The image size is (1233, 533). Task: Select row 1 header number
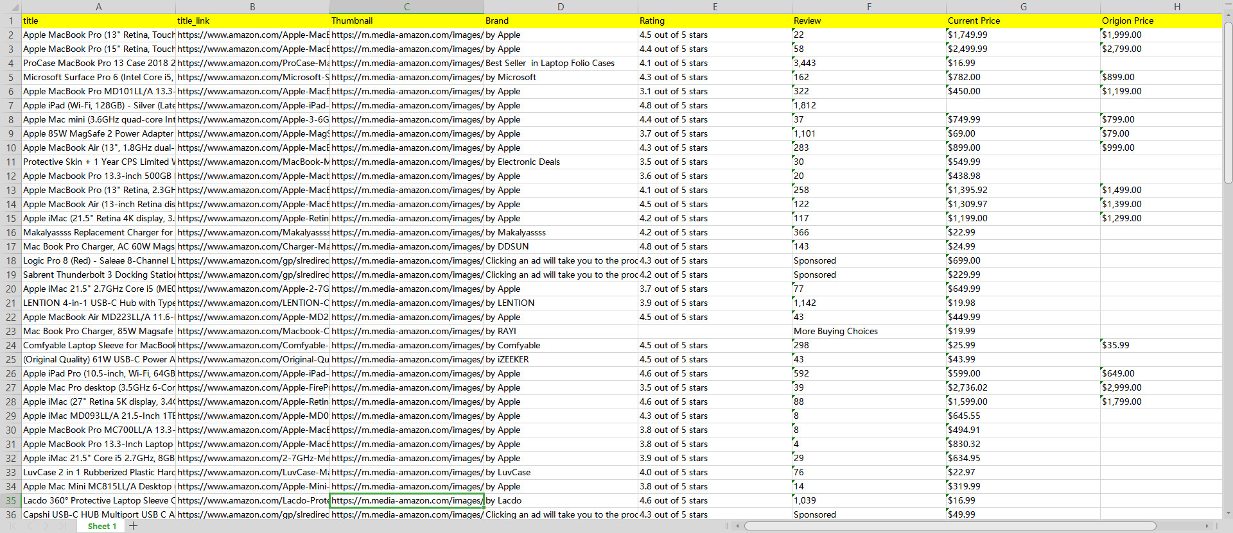[x=11, y=21]
